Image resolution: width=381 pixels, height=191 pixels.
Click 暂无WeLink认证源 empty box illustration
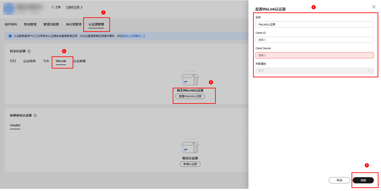click(x=190, y=78)
